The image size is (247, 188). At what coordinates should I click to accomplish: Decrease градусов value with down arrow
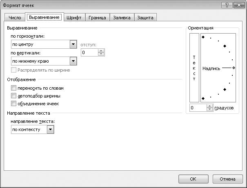click(210, 110)
